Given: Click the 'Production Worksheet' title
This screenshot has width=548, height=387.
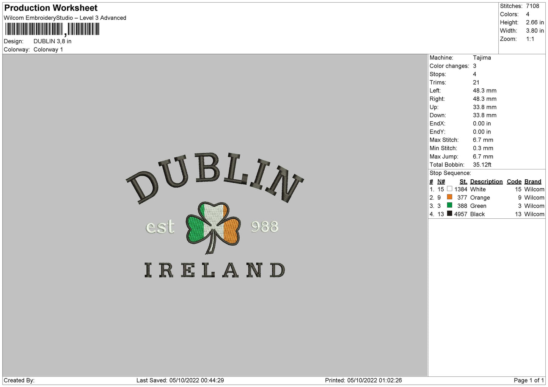Looking at the screenshot, I should click(x=51, y=8).
